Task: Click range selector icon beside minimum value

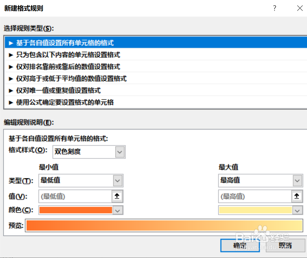Action: pos(117,196)
